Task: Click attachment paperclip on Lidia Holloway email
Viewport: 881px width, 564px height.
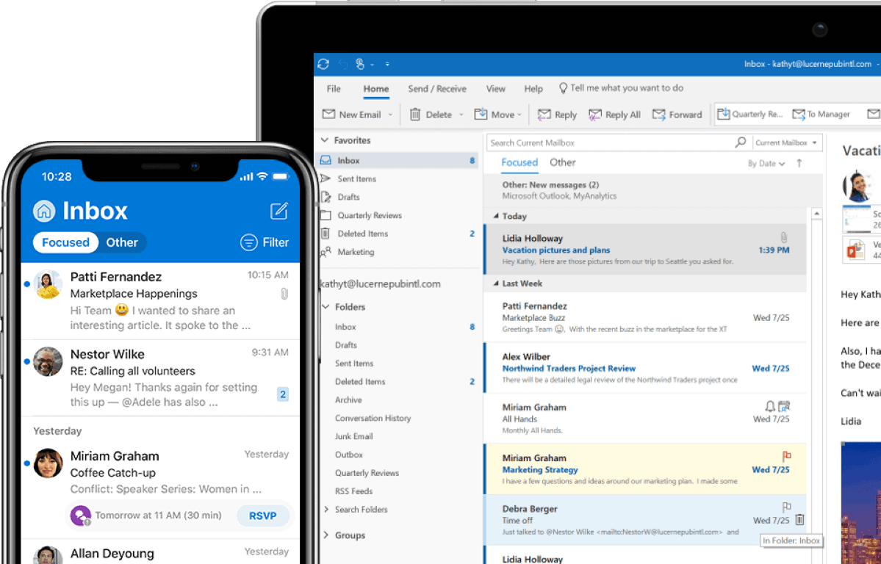Action: (x=784, y=238)
